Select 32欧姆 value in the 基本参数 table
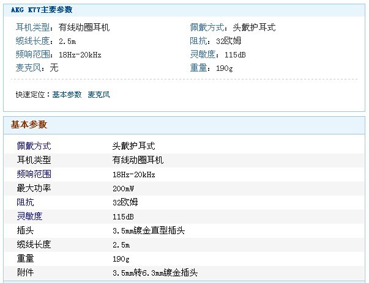Viewport: 369px width, 283px height. point(125,202)
